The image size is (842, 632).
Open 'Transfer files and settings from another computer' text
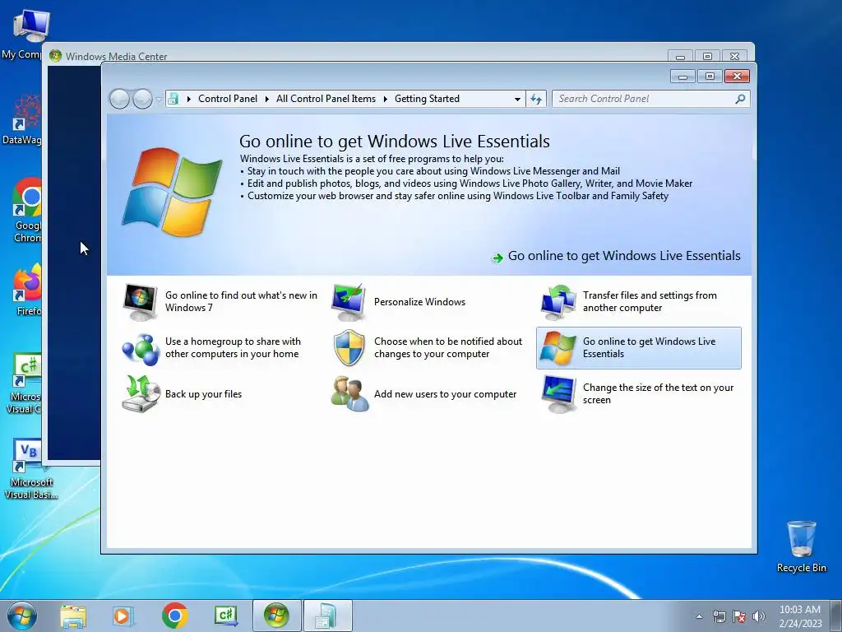click(x=650, y=301)
